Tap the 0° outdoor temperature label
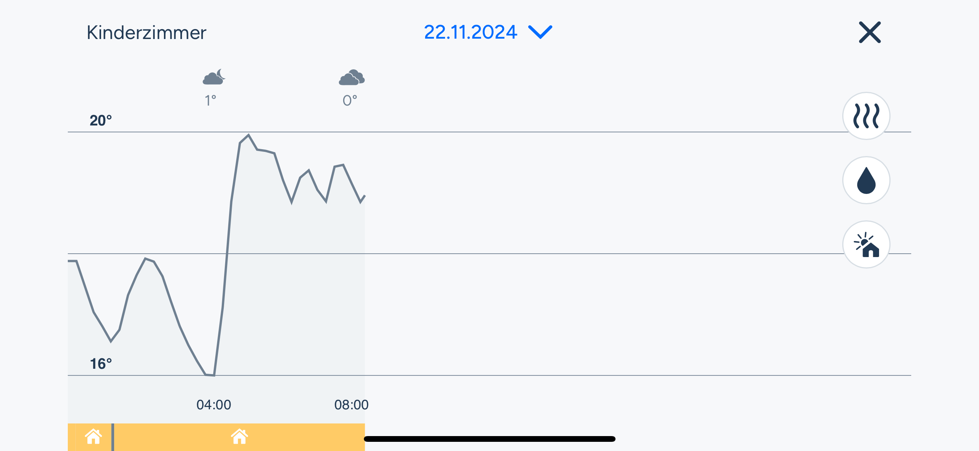 click(350, 101)
